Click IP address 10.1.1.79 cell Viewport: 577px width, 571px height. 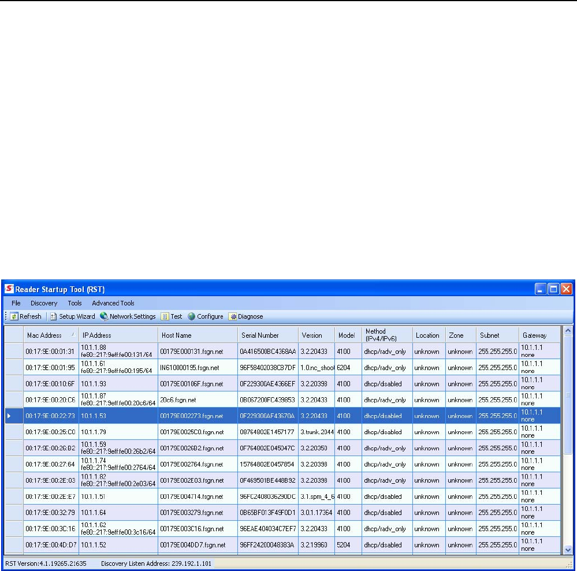[x=118, y=432]
